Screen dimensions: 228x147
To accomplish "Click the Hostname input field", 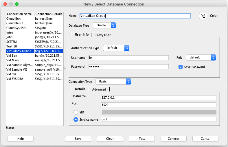I will 159,98.
